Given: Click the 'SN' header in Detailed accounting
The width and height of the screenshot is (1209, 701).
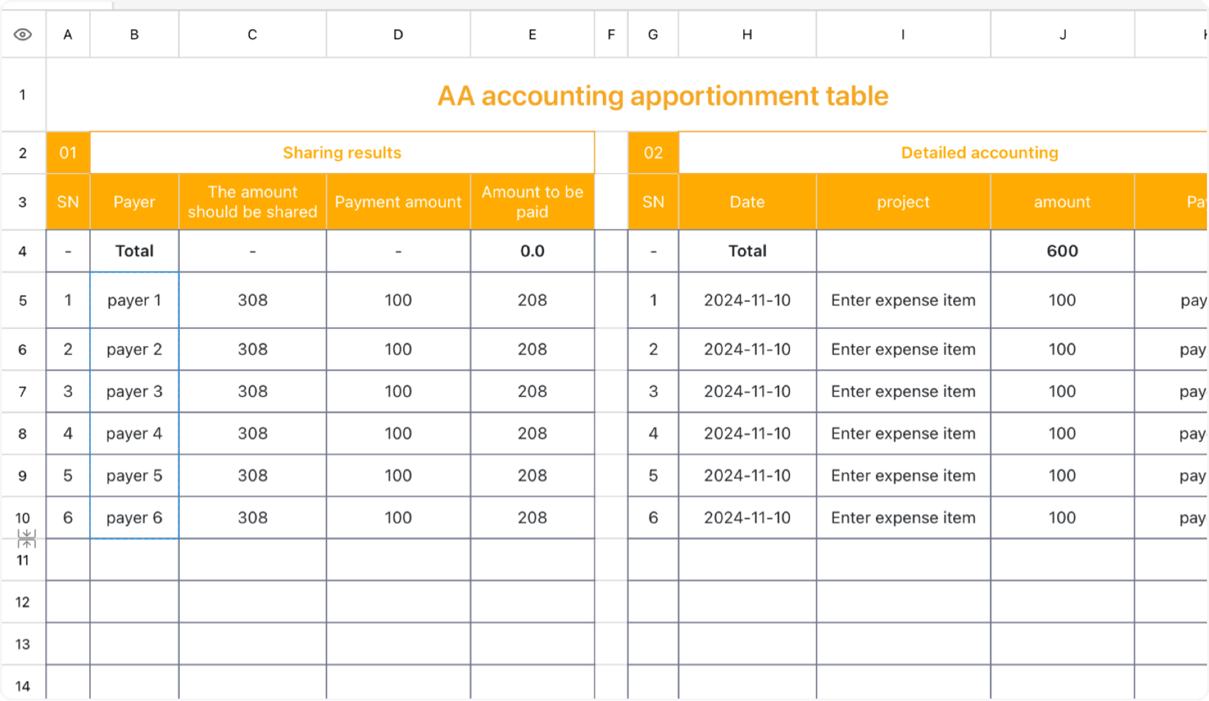Looking at the screenshot, I should coord(653,202).
